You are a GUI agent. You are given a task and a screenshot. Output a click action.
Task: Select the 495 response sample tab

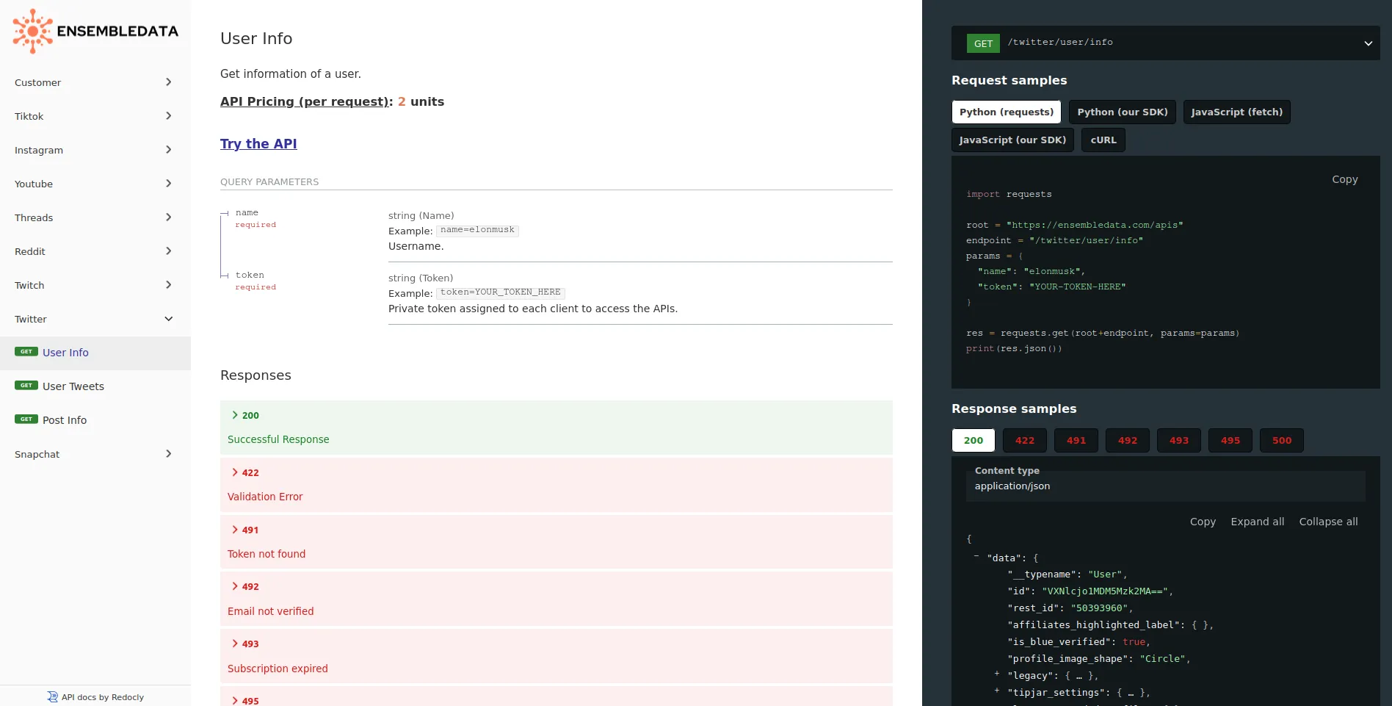1230,440
